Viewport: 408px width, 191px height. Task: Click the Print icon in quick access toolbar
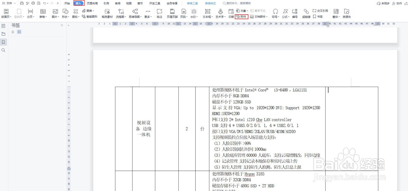(x=33, y=3)
